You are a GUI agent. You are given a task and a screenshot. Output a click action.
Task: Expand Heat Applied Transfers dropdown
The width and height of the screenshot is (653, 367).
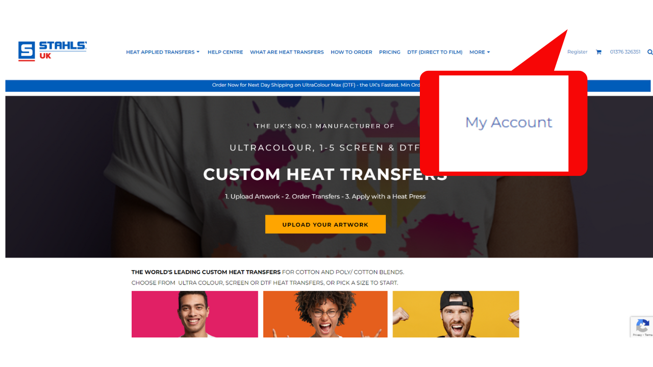pos(163,52)
